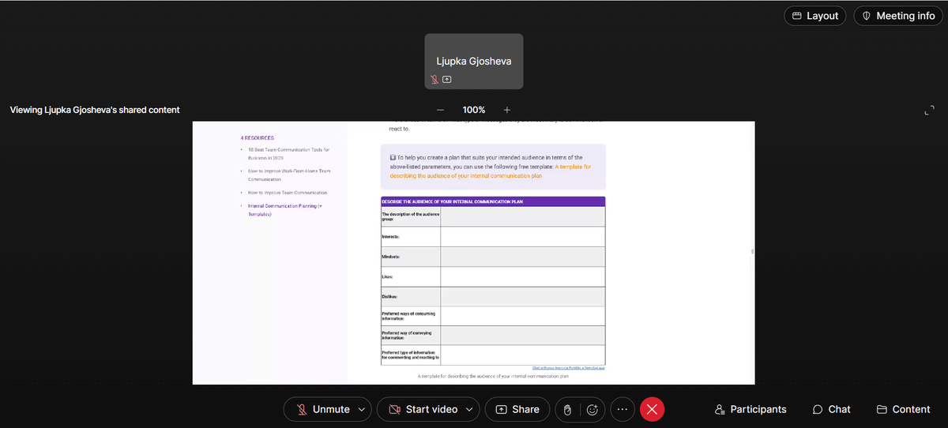Open the three-dot more options menu
This screenshot has width=948, height=428.
click(623, 409)
